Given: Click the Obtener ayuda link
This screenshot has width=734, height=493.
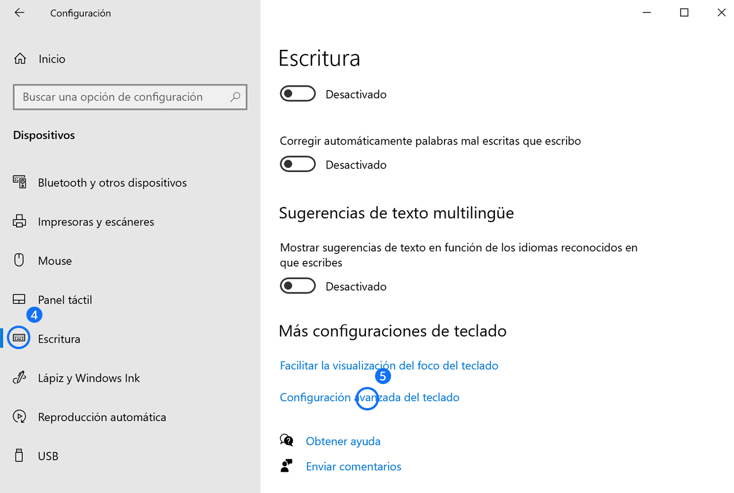Looking at the screenshot, I should (x=343, y=441).
